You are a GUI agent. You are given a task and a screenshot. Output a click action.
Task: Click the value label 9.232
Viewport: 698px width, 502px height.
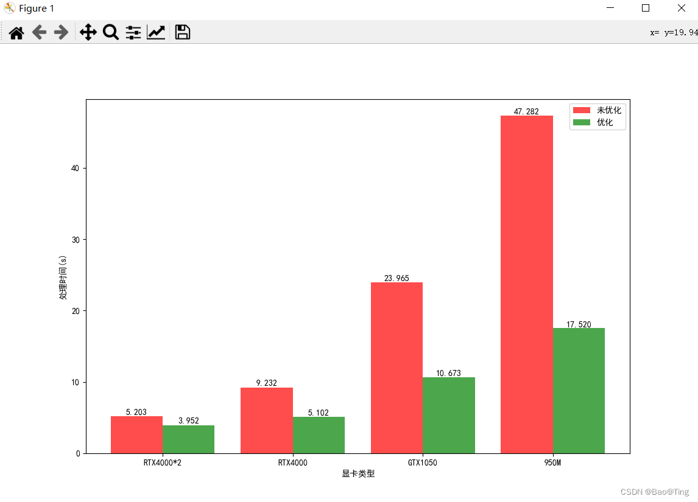point(267,383)
